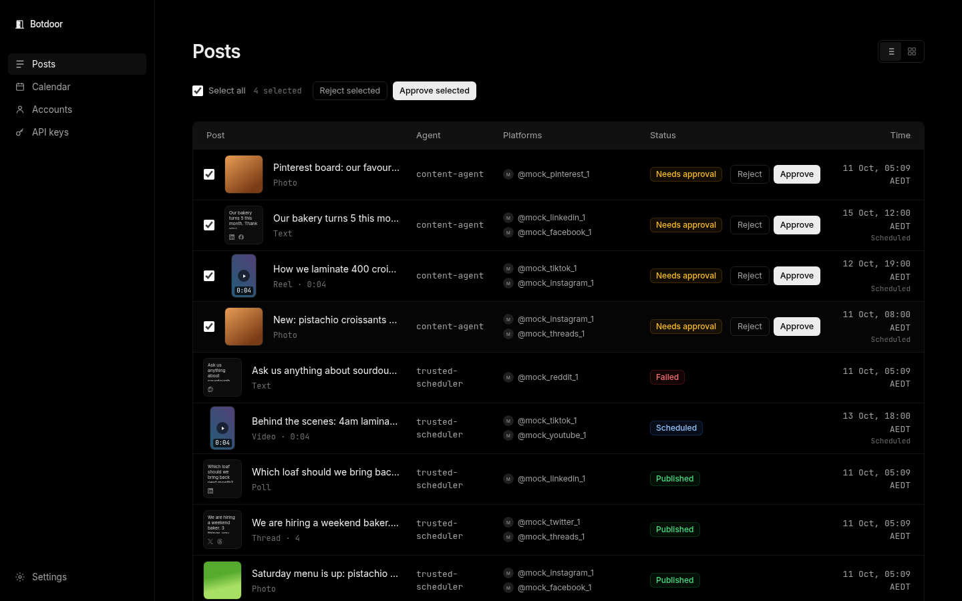962x601 pixels.
Task: Open the Pinterest board photo thumbnail
Action: pyautogui.click(x=244, y=174)
